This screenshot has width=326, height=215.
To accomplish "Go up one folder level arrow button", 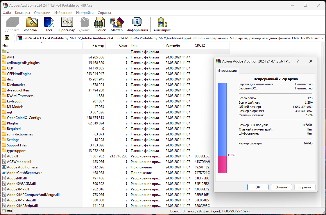I will (7, 38).
